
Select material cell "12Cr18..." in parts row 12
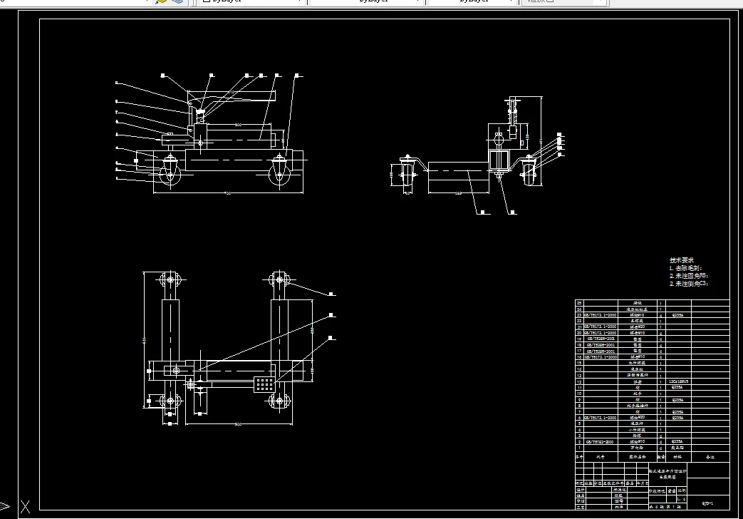pyautogui.click(x=678, y=381)
